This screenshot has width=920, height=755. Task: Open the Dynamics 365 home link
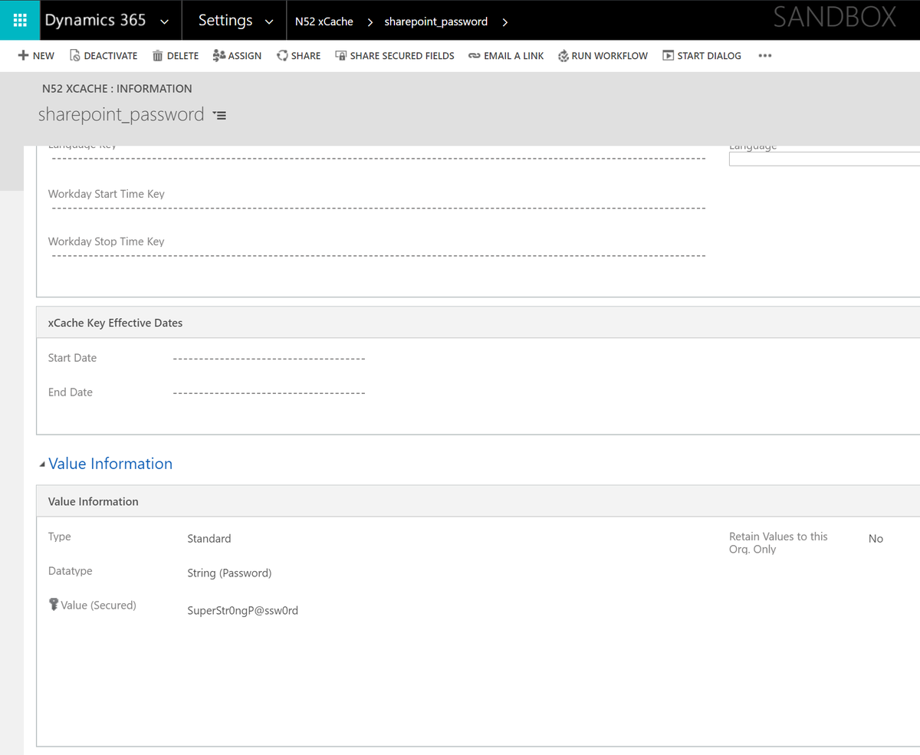tap(95, 21)
